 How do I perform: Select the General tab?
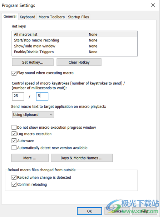10,16
